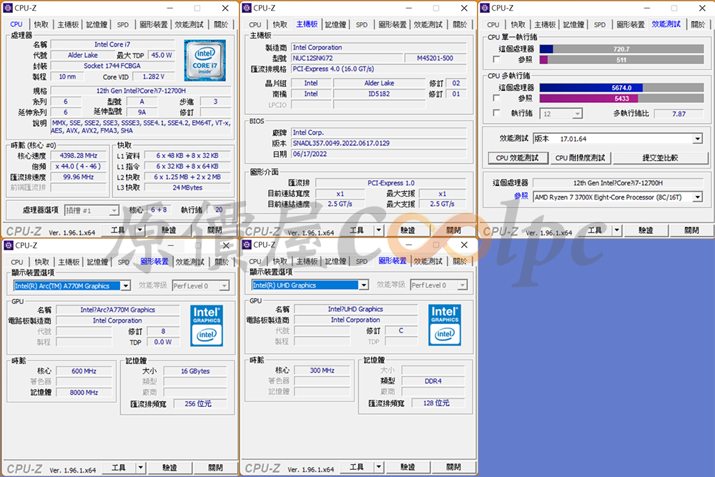The height and width of the screenshot is (477, 715).
Task: Click the bus specification PCI-Express 4.0 (16.0 GT/s)
Action: click(x=379, y=69)
